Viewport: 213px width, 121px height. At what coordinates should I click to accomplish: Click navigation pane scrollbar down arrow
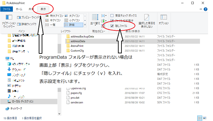pos(59,114)
